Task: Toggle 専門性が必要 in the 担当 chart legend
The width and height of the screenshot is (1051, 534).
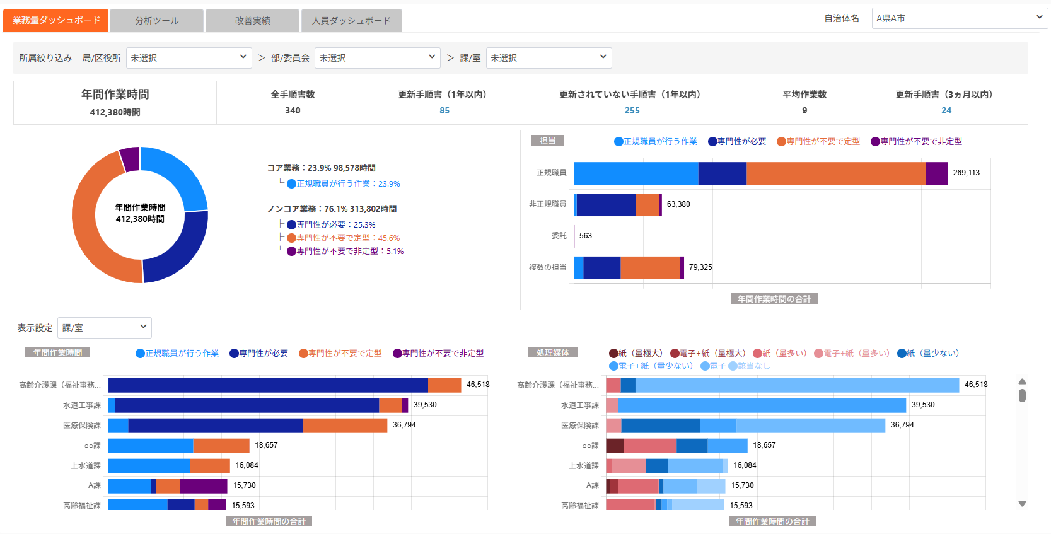Action: coord(737,141)
